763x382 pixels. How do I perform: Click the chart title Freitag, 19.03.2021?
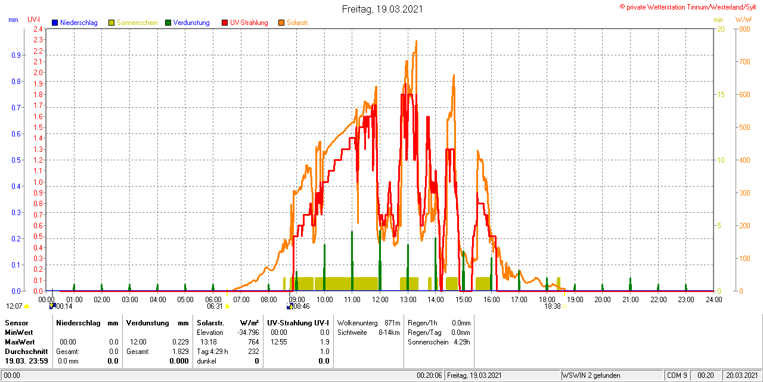point(383,9)
